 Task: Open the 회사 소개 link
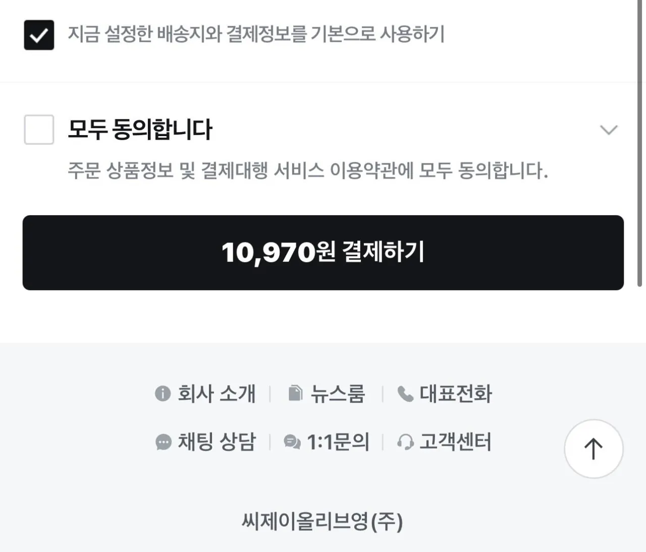(x=217, y=394)
